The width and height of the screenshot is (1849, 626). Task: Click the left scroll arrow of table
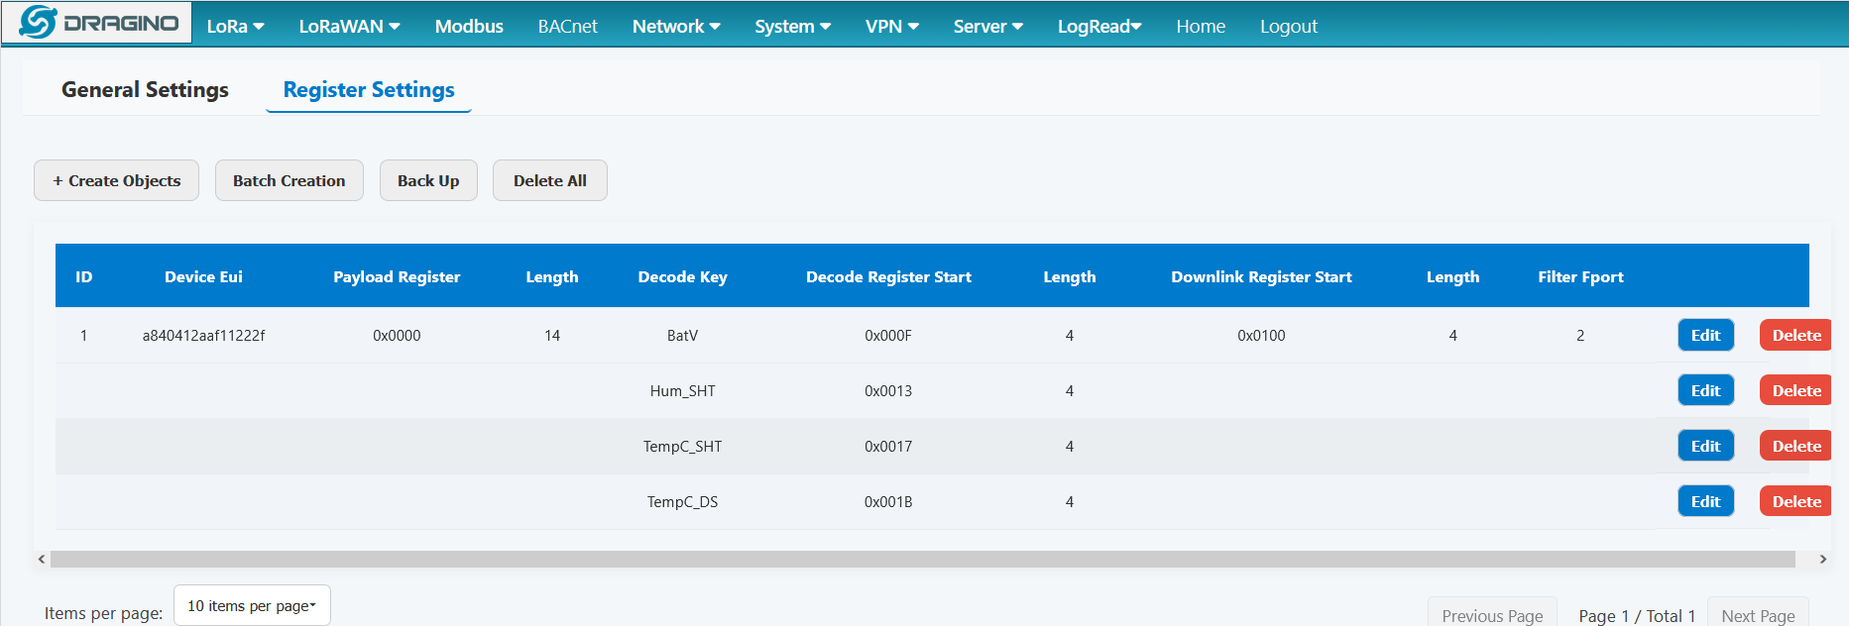tap(42, 560)
